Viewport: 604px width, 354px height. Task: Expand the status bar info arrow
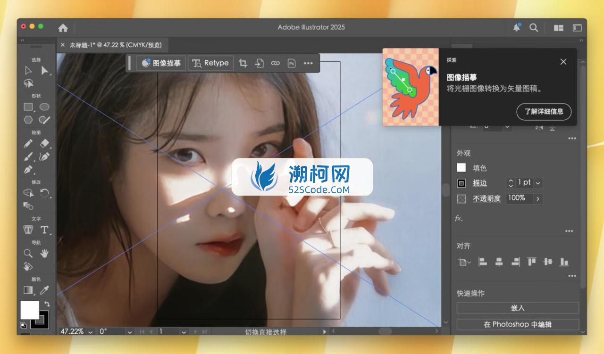(324, 332)
